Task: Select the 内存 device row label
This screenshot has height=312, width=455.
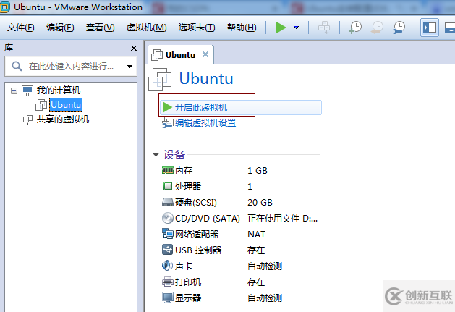Action: pos(184,171)
